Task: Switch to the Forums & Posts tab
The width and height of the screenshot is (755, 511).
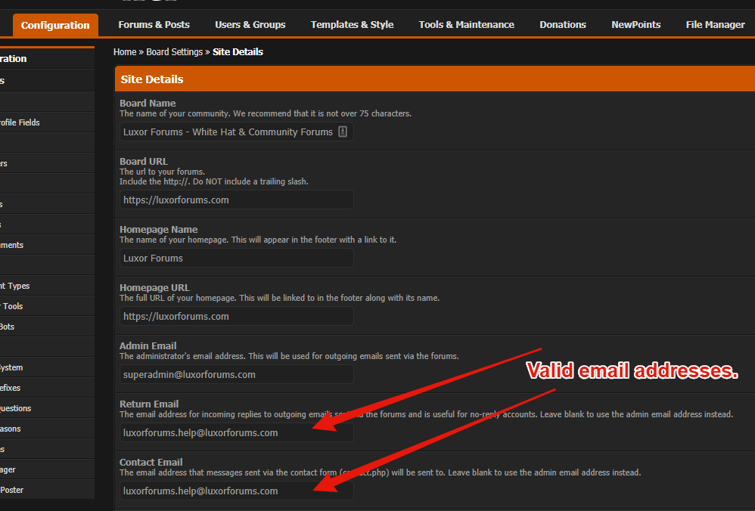Action: 154,24
